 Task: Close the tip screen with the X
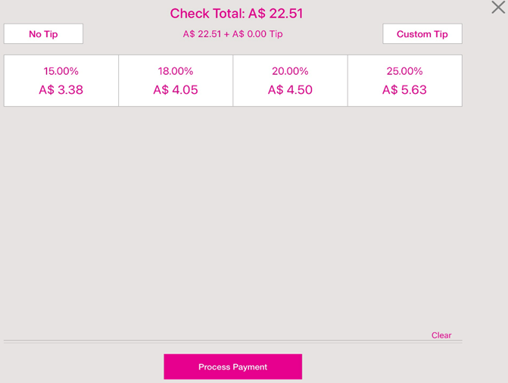coord(497,8)
